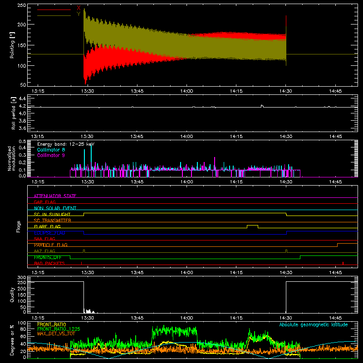This screenshot has width=363, height=363.
Task: Click the 3.6 tick label on Roll period axis
Action: pyautogui.click(x=22, y=128)
